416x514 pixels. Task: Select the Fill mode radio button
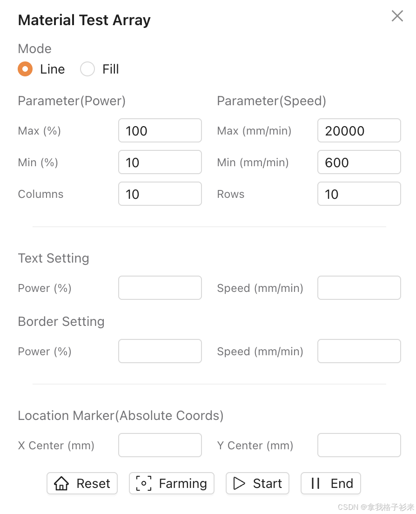pos(87,69)
